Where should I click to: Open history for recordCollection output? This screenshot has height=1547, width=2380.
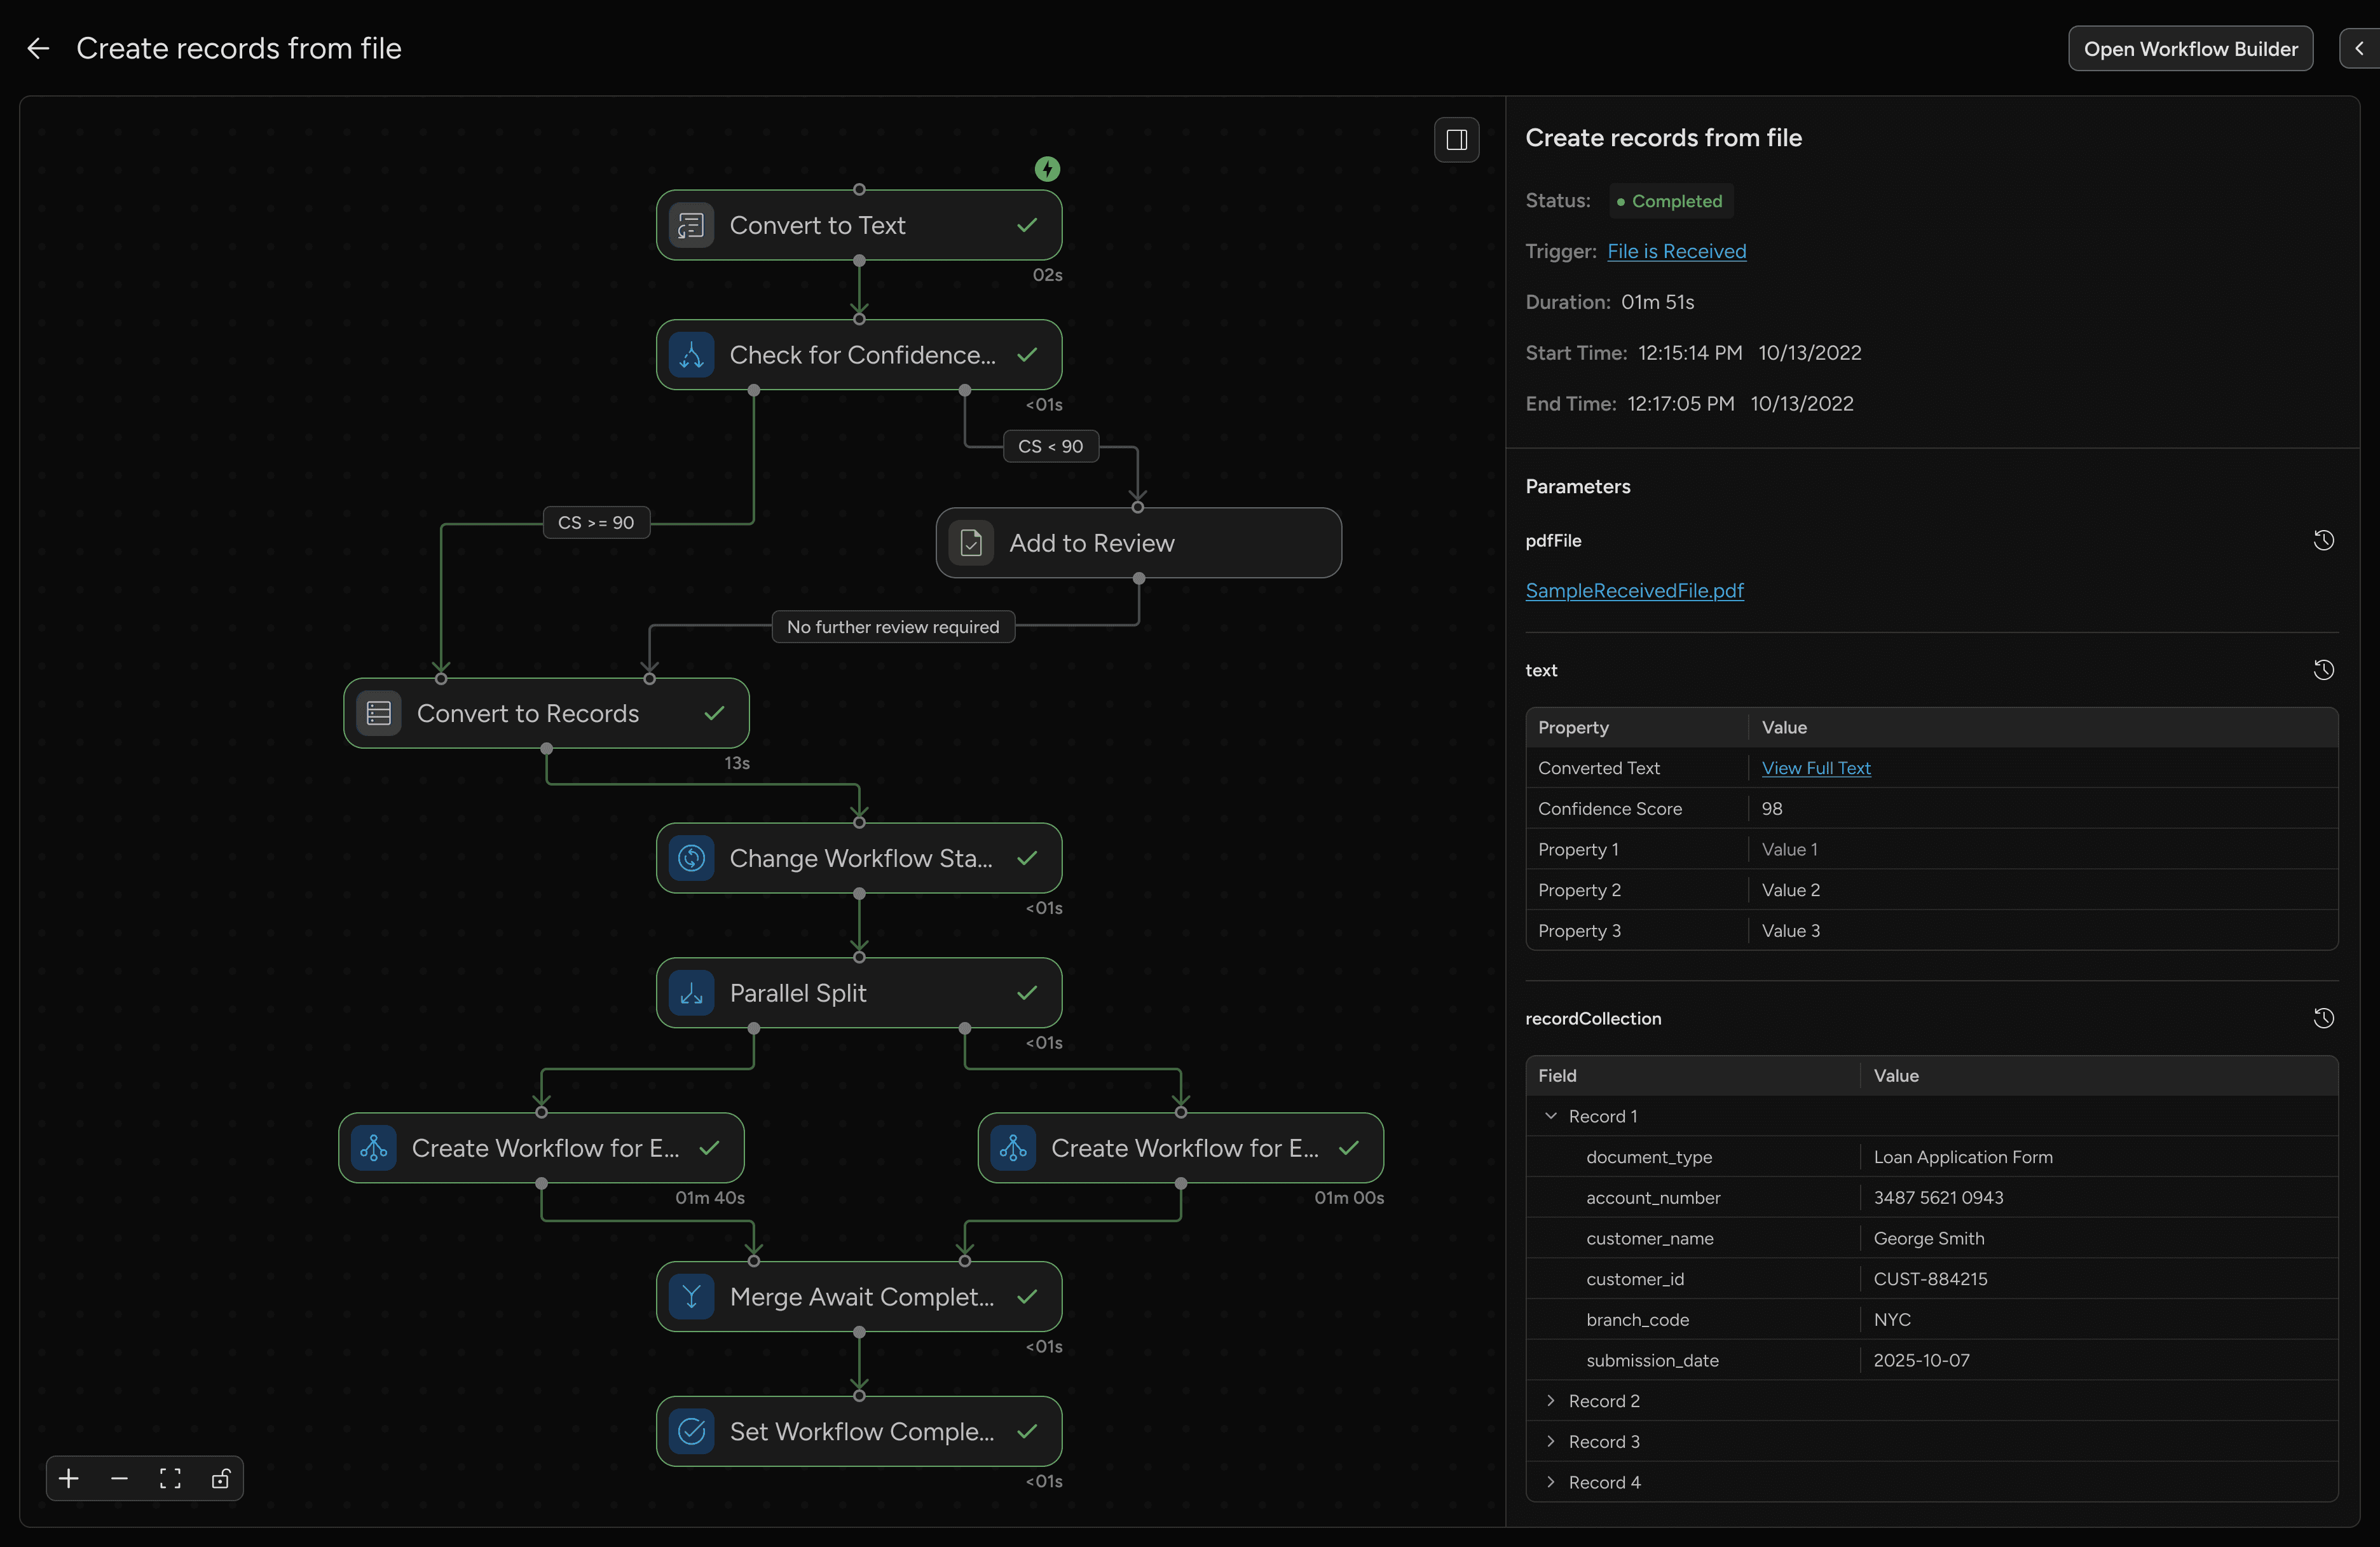click(x=2324, y=1017)
